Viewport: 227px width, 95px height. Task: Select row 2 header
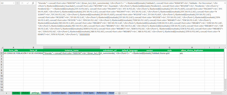pyautogui.click(x=2, y=53)
